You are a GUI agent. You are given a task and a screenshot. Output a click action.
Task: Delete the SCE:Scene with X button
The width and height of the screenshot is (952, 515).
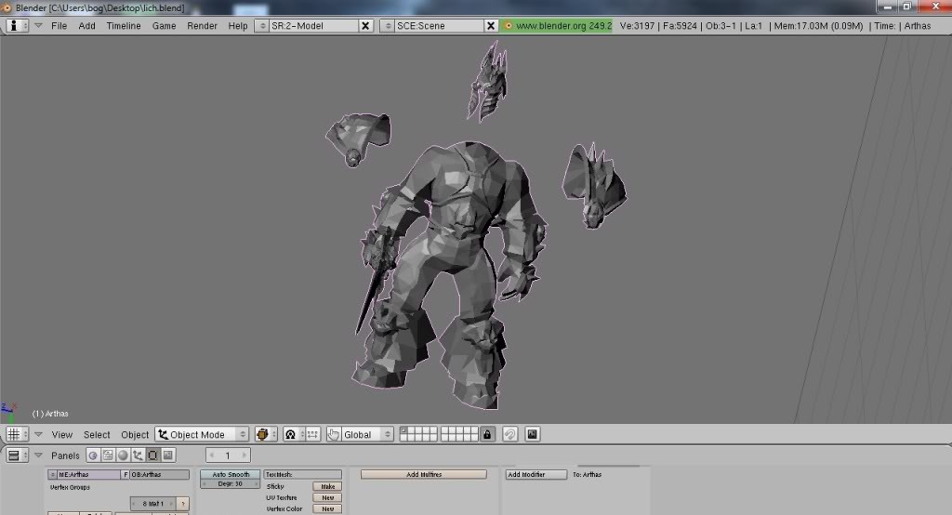click(x=491, y=25)
